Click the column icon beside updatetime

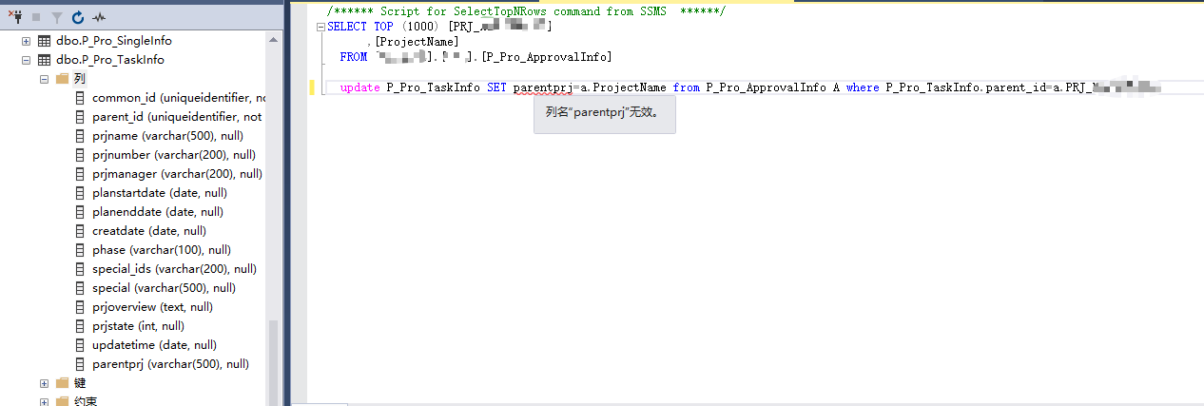point(81,345)
